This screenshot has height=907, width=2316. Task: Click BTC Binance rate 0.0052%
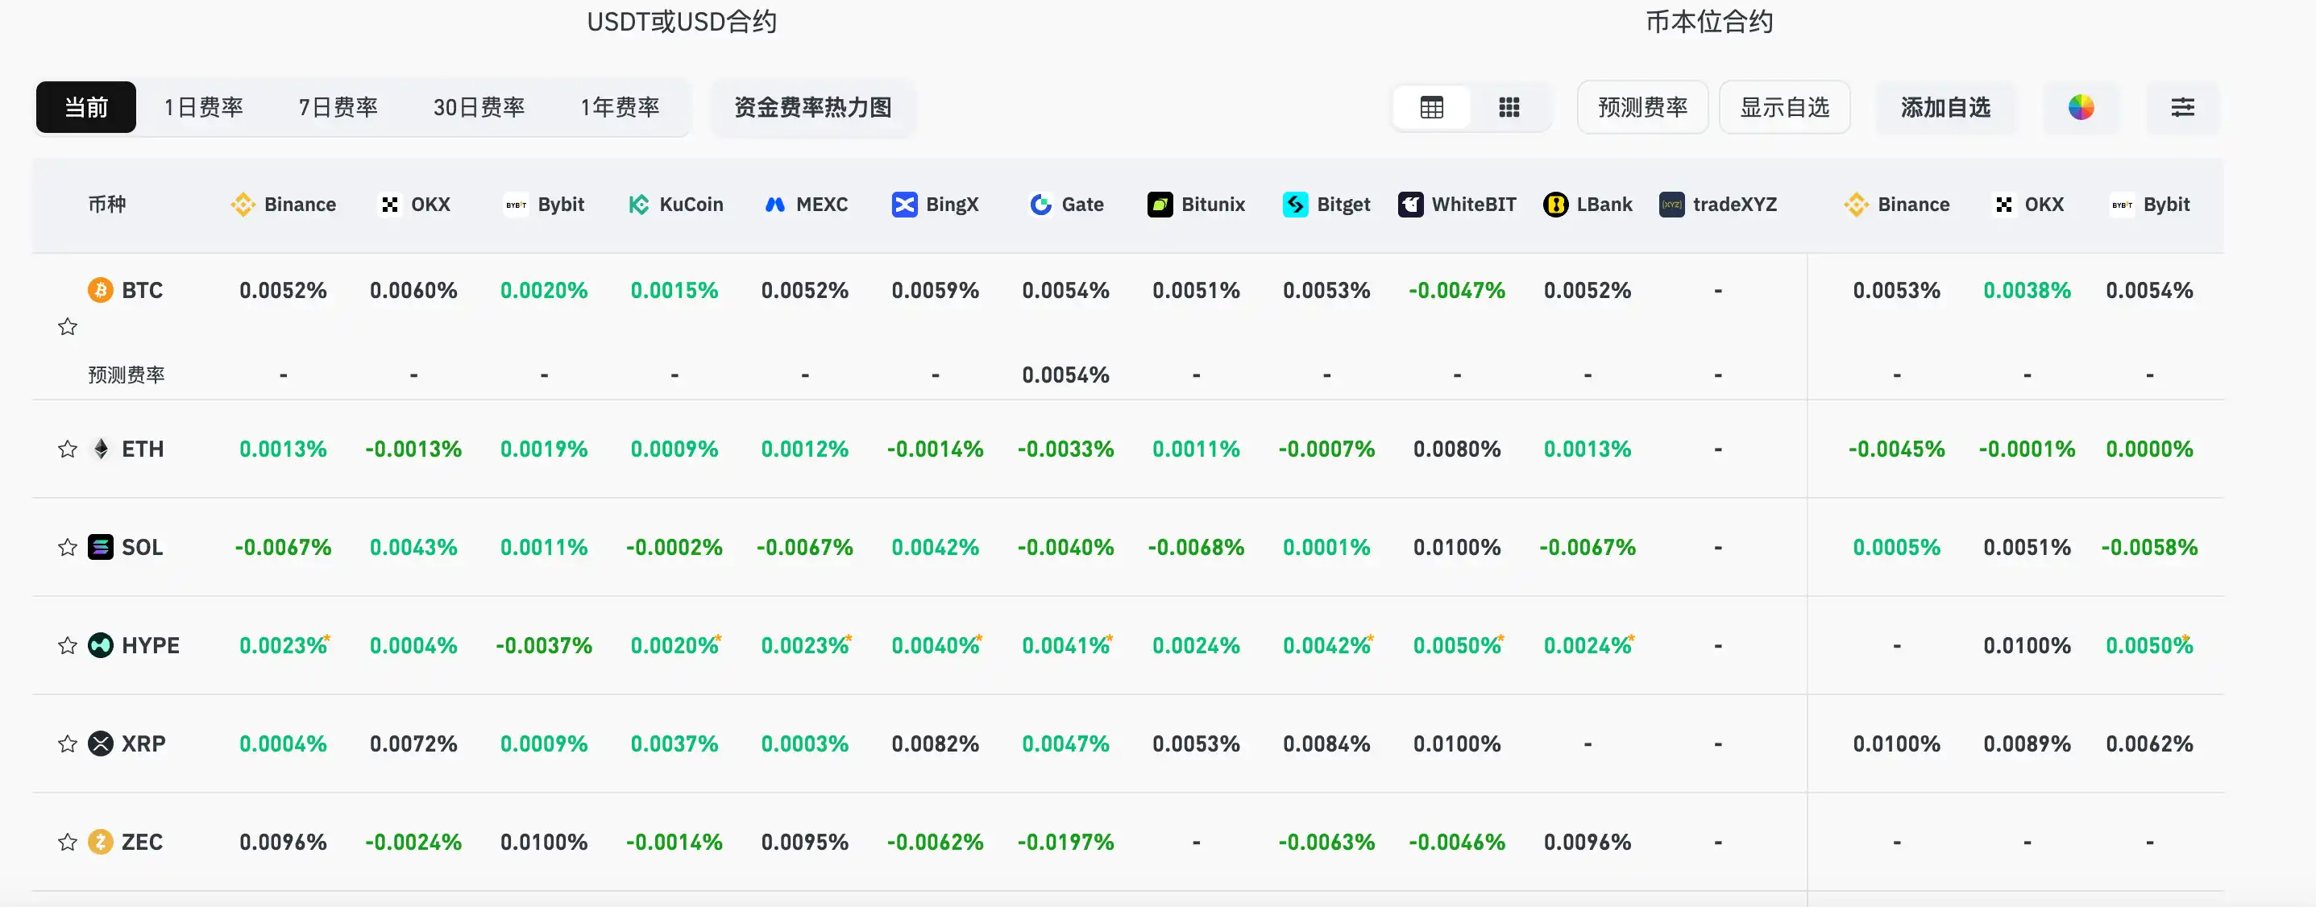pyautogui.click(x=283, y=290)
